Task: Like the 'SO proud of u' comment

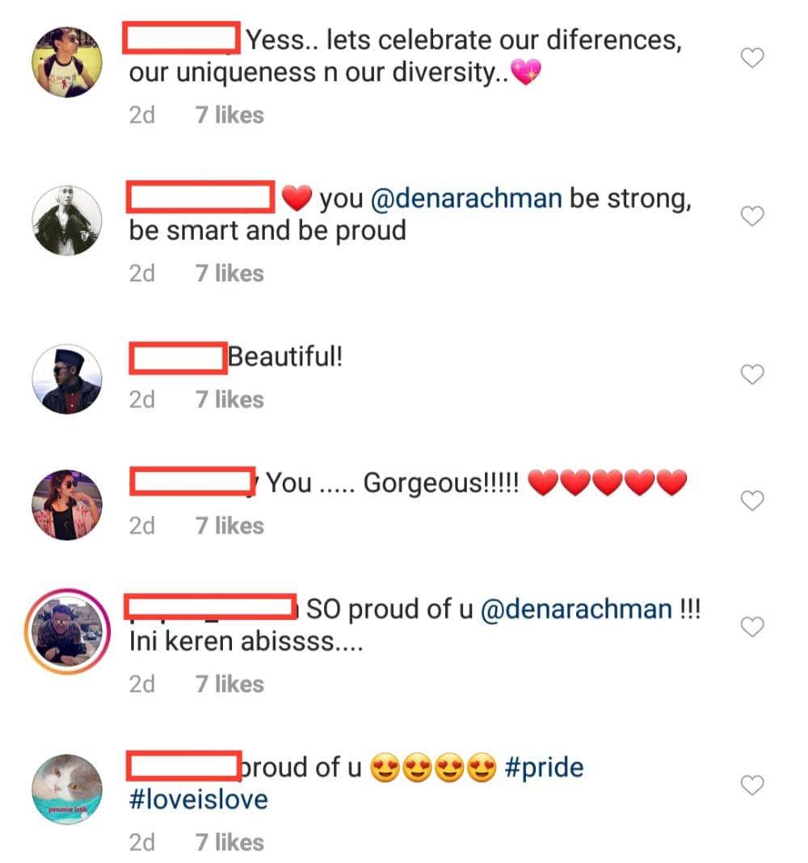Action: pyautogui.click(x=752, y=627)
